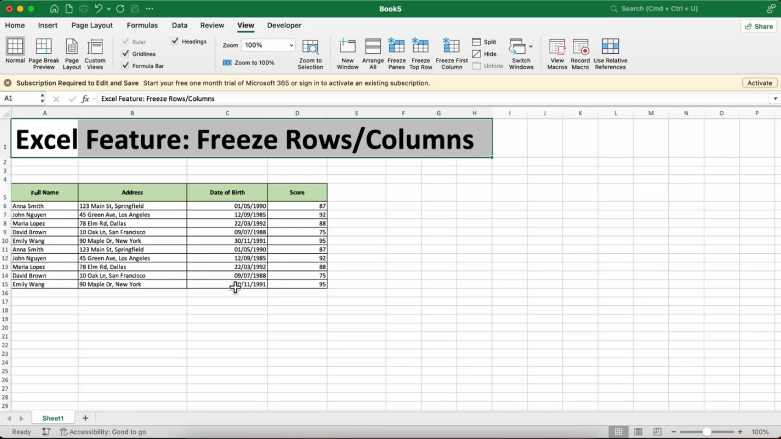Select column B header
781x439 pixels.
pos(132,113)
